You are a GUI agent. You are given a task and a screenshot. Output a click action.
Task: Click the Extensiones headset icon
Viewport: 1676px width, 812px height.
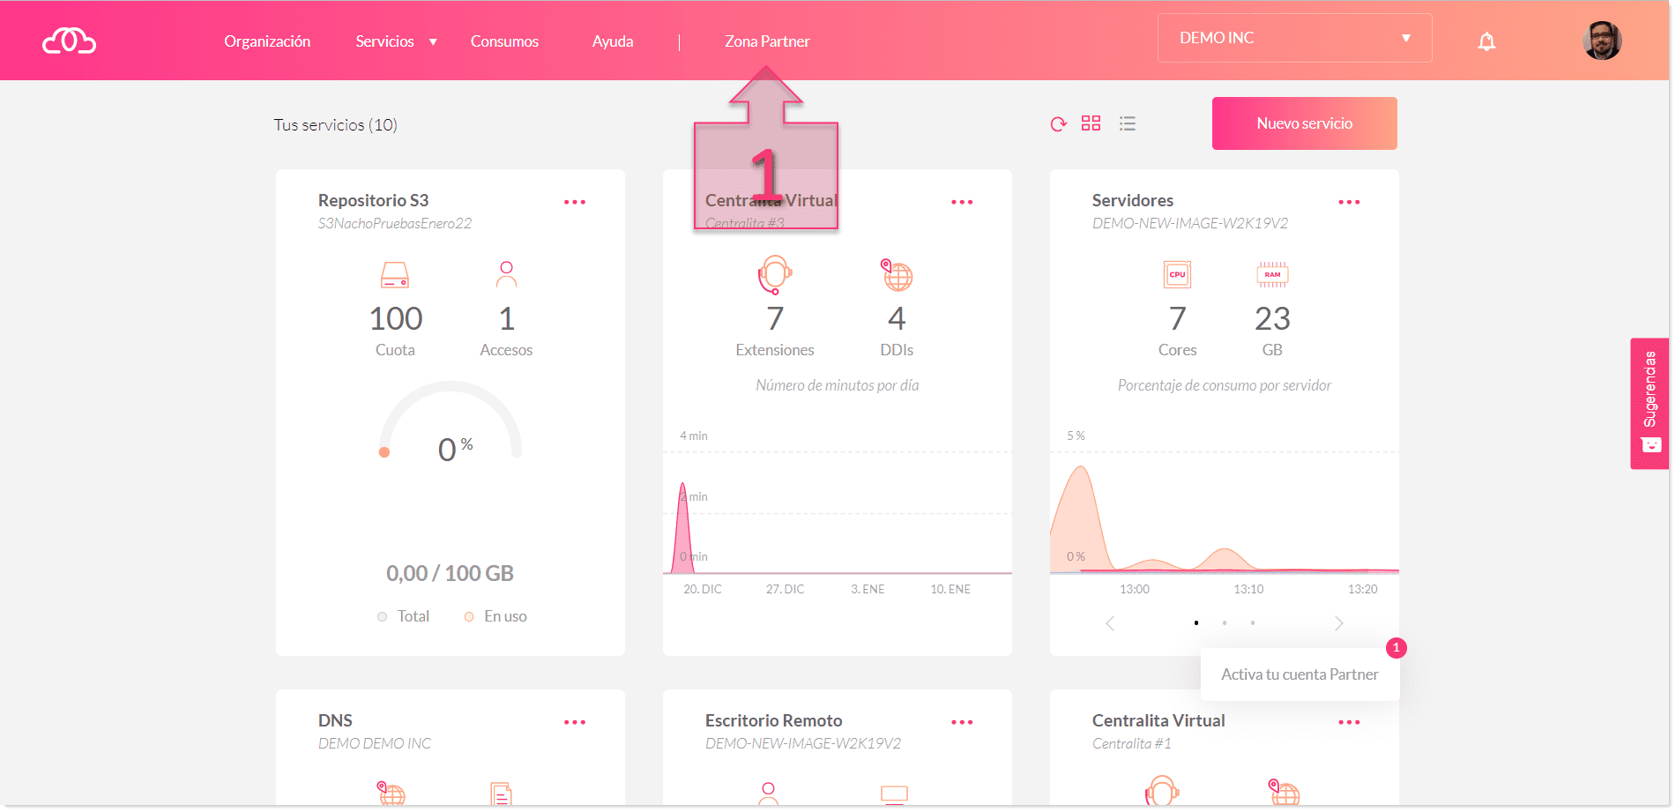pos(775,275)
